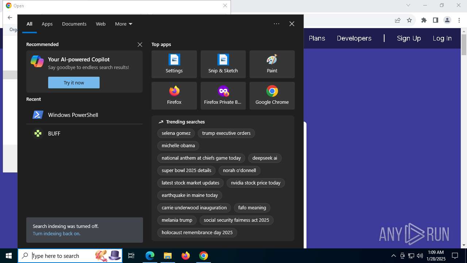Click Turn indexing back on link
This screenshot has width=467, height=263.
click(57, 233)
